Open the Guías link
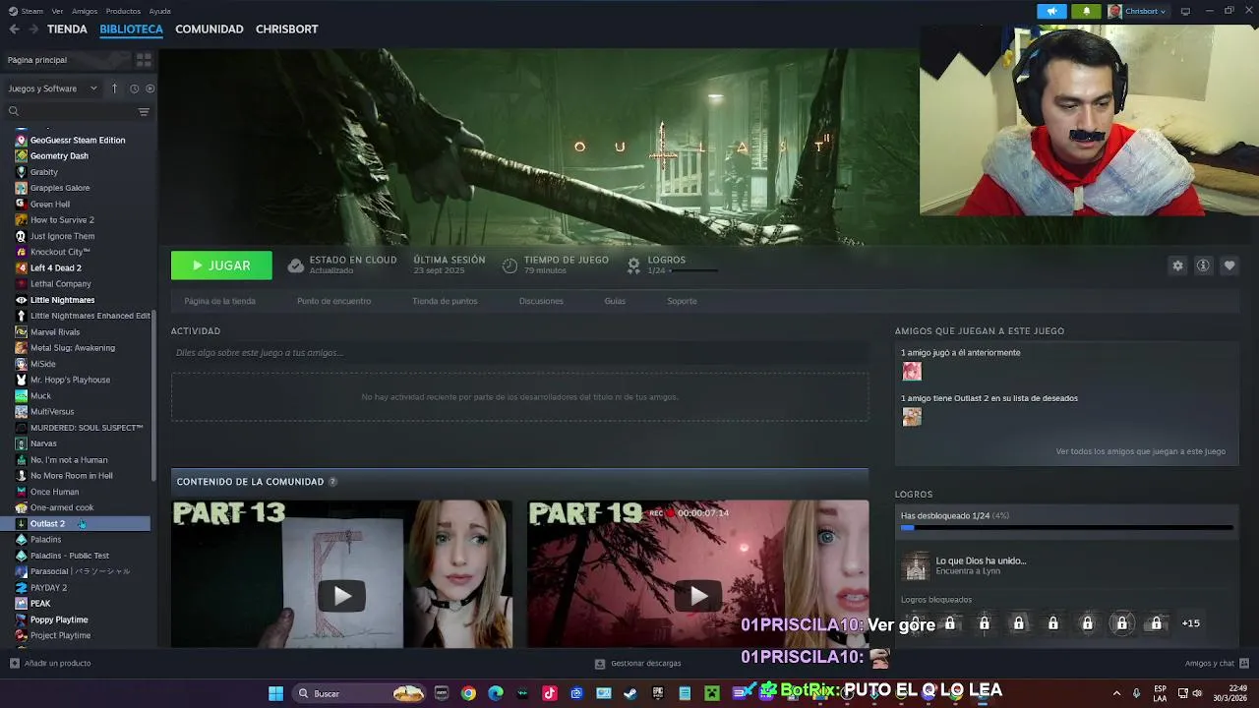Screen dimensions: 1259x708 pyautogui.click(x=615, y=301)
